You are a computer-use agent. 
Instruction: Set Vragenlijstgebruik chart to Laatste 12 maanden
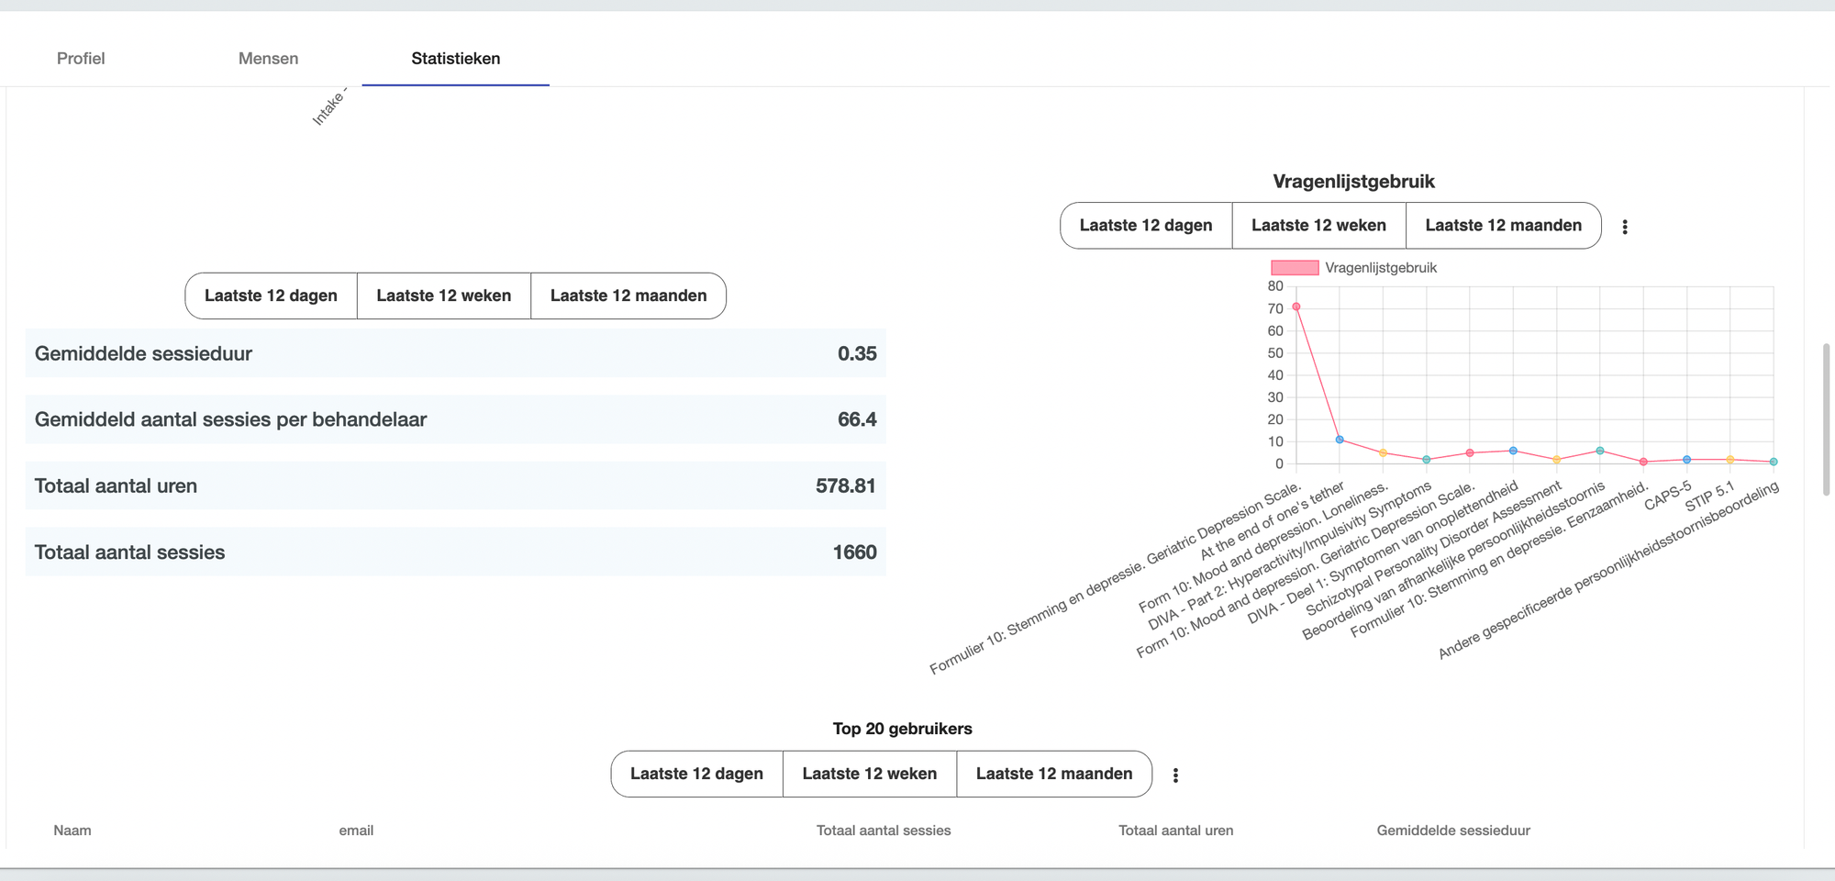point(1503,226)
